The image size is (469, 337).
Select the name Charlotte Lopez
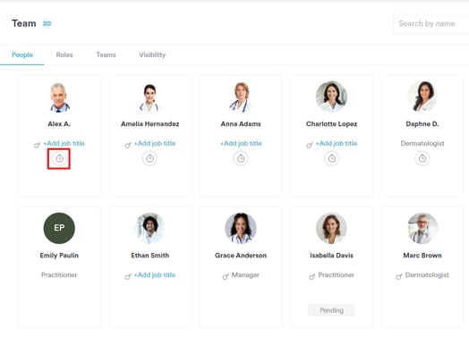(332, 124)
